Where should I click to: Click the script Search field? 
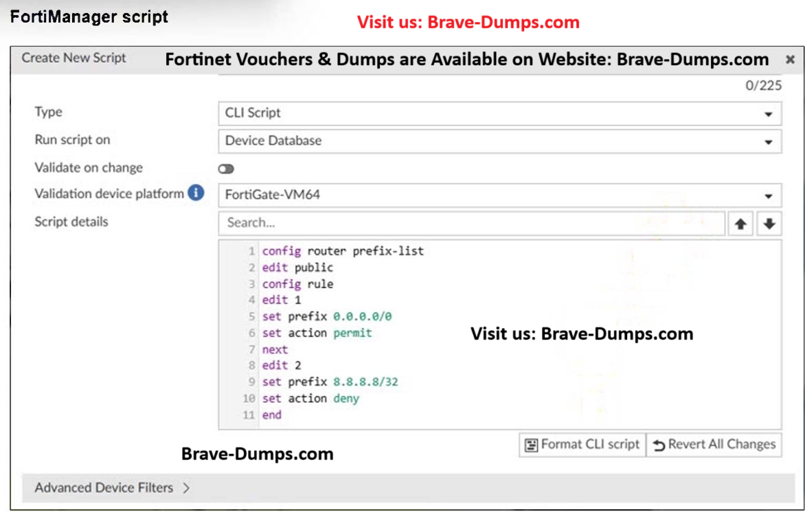click(x=471, y=223)
